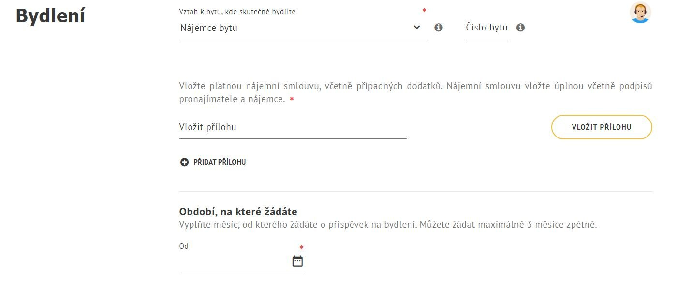
Task: Click the calendar icon to pick start month
Action: pyautogui.click(x=297, y=260)
